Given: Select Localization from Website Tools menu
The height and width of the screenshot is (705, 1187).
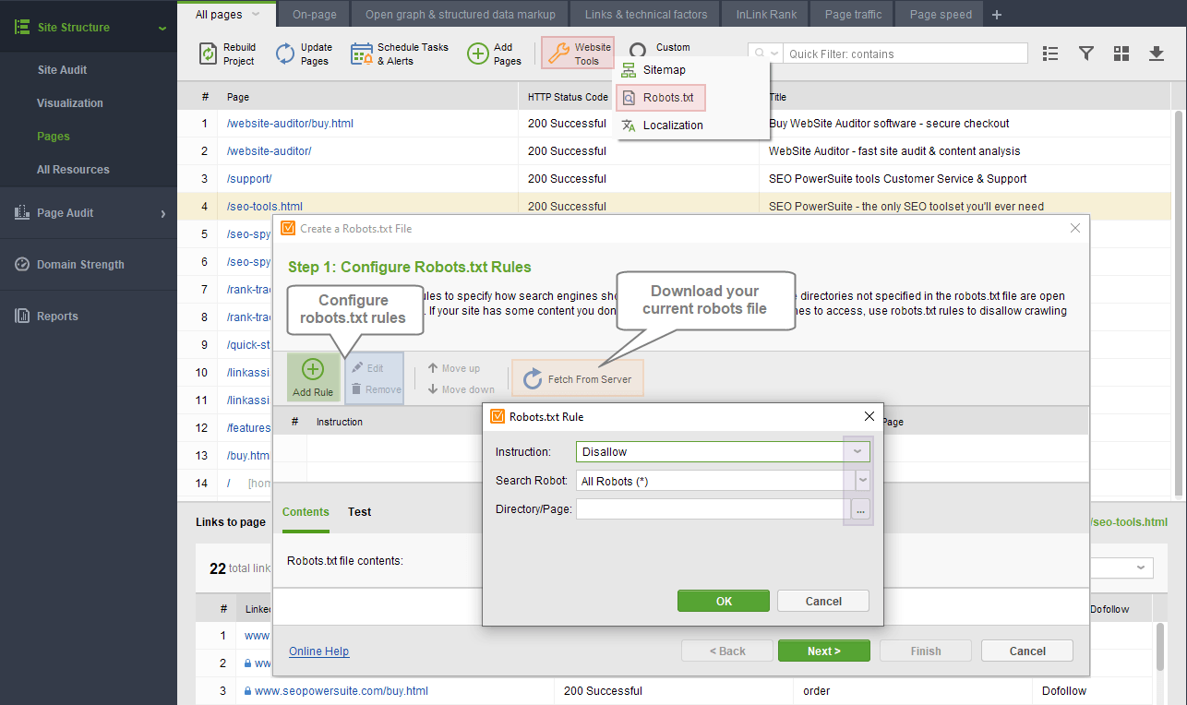Looking at the screenshot, I should [673, 125].
